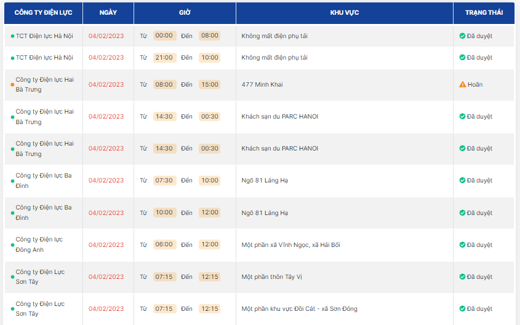Screen dimensions: 520x325
Task: Click the orange warning icon beside Hoãn
Action: click(462, 84)
